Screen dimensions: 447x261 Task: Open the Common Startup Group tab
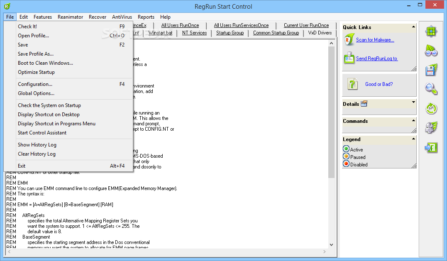(276, 33)
